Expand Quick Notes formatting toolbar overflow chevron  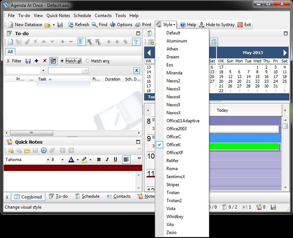click(x=139, y=158)
